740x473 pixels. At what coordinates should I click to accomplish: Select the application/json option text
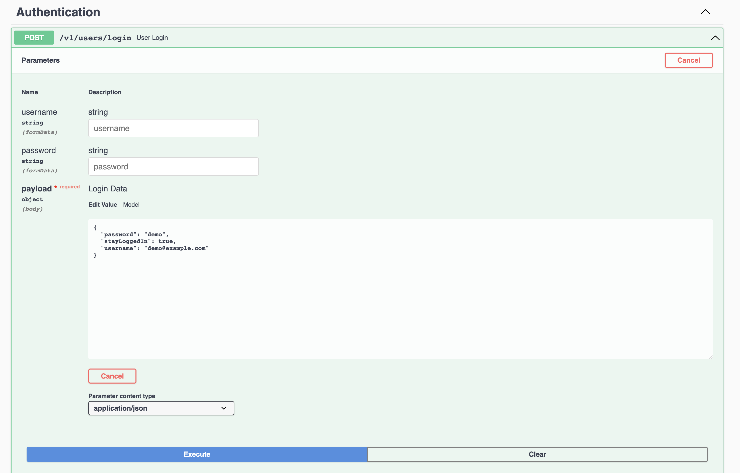pos(120,408)
